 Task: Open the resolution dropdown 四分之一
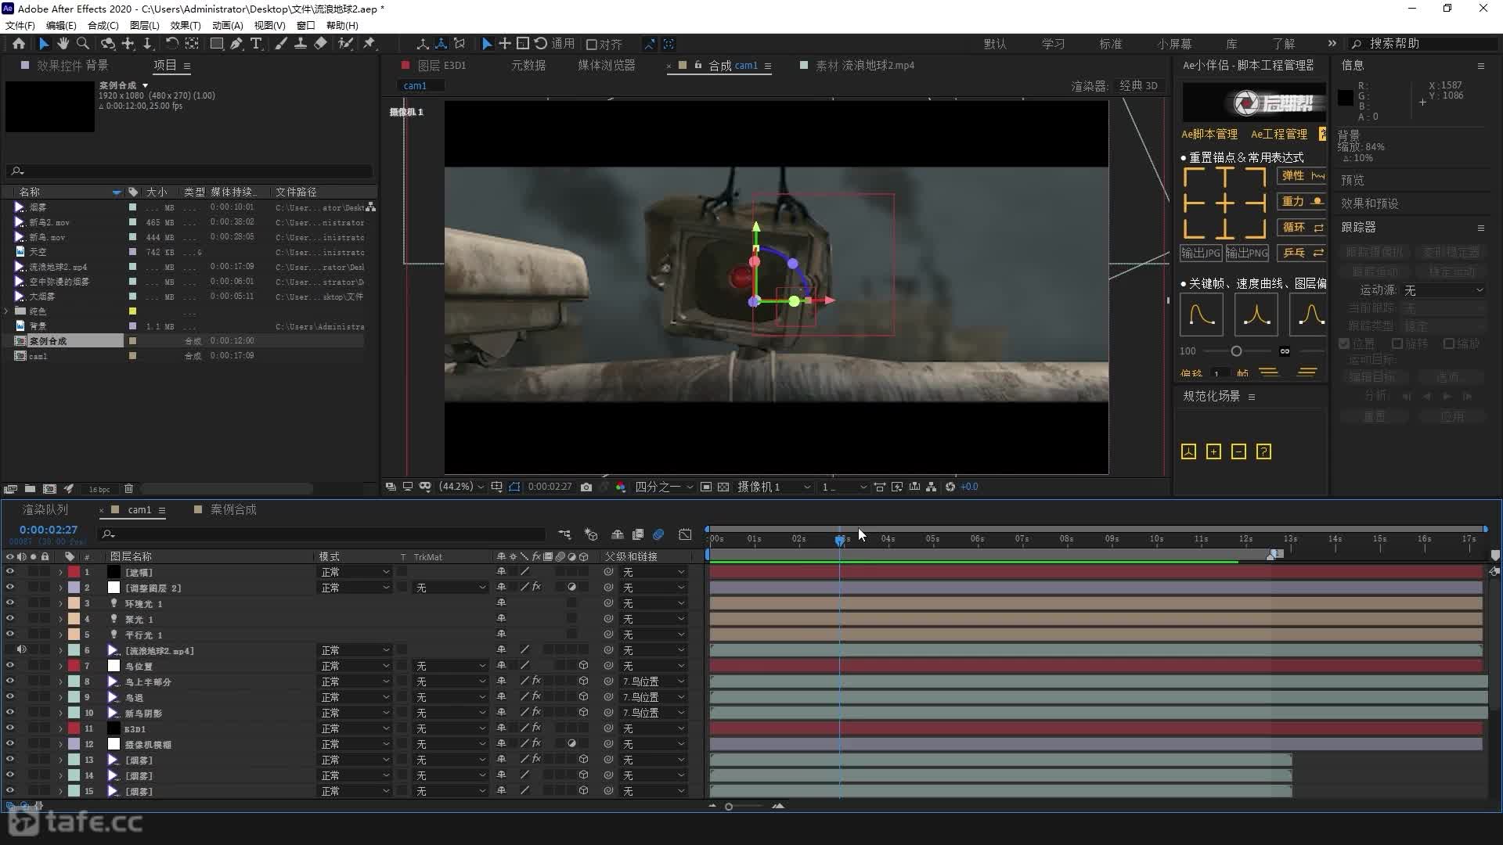coord(664,487)
